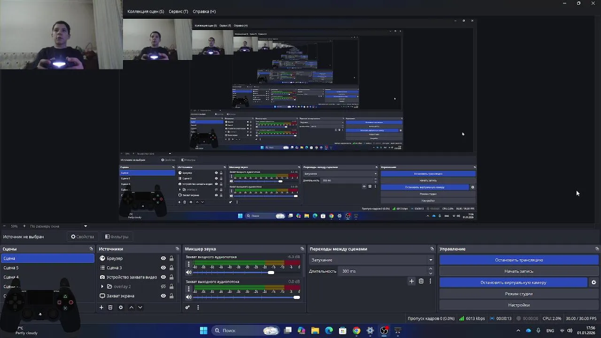This screenshot has height=338, width=601.
Task: Hide the Браузер source
Action: (x=163, y=258)
